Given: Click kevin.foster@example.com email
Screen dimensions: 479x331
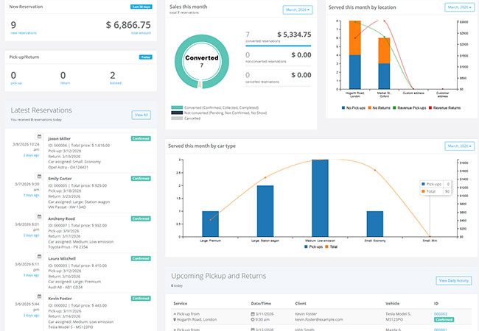Looking at the screenshot, I should point(319,320).
